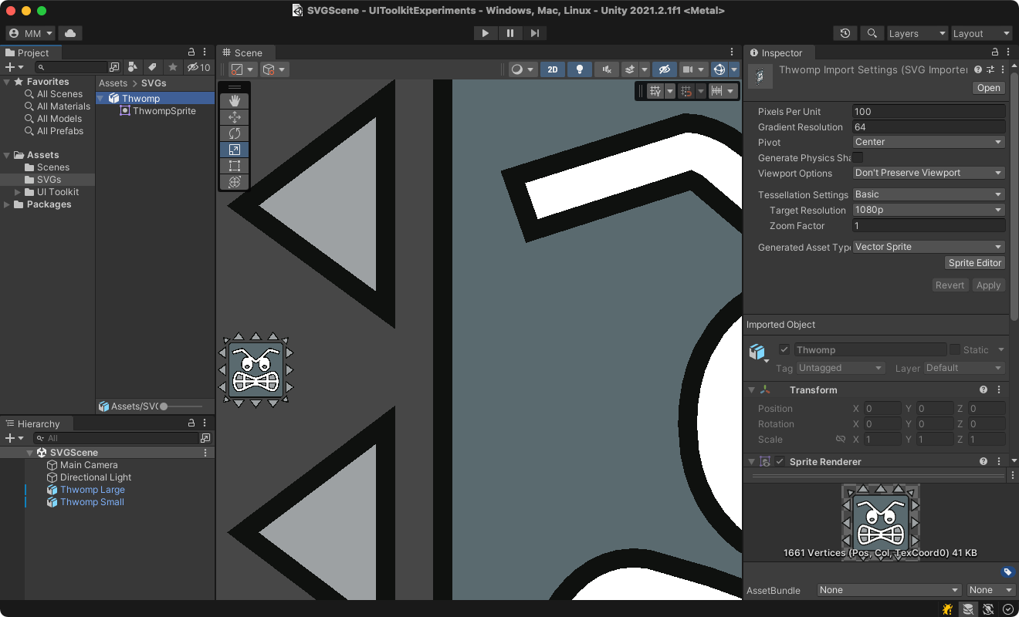Collapse the Thwomp asset in Project

point(101,98)
